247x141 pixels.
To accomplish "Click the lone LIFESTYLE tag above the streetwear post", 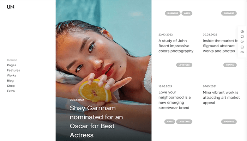I will (184, 65).
